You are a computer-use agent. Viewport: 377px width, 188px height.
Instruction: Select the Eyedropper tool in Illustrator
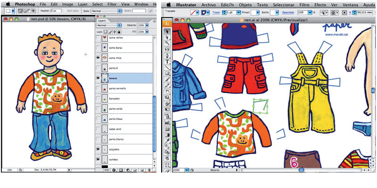tap(167, 141)
